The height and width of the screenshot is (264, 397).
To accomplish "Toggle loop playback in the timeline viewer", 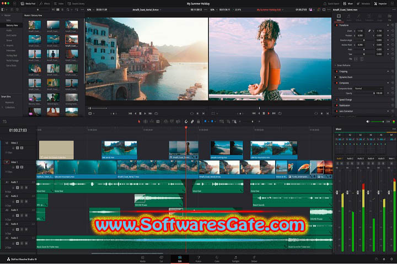I will pos(280,113).
